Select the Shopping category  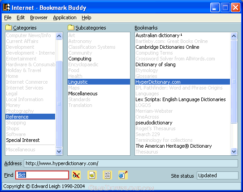pos(30,123)
